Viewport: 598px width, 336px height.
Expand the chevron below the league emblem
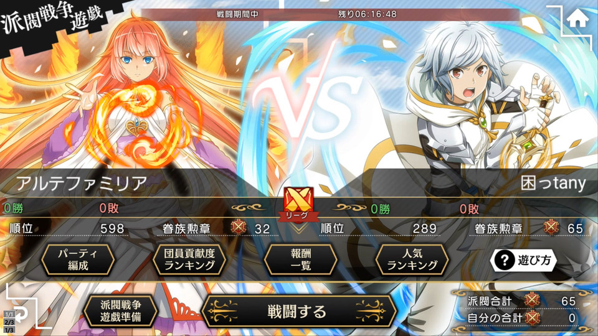pyautogui.click(x=298, y=228)
